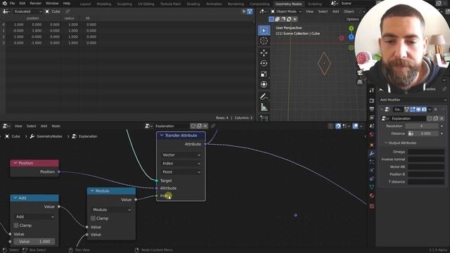Open the Point domain dropdown

pos(181,171)
